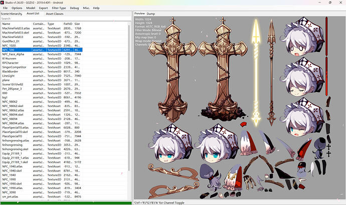
Task: Open the Misc. menu
Action: click(x=86, y=8)
